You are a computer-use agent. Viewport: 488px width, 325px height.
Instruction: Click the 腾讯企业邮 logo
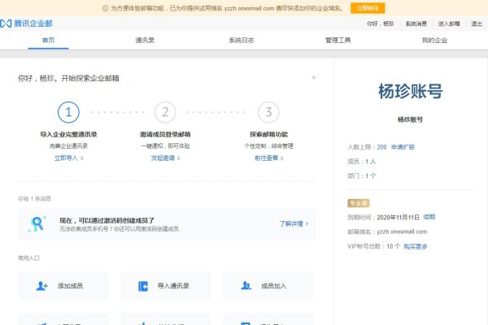tap(26, 24)
